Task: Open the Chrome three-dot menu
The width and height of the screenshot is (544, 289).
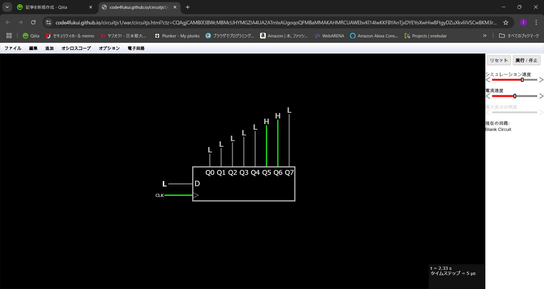Action: (x=536, y=22)
